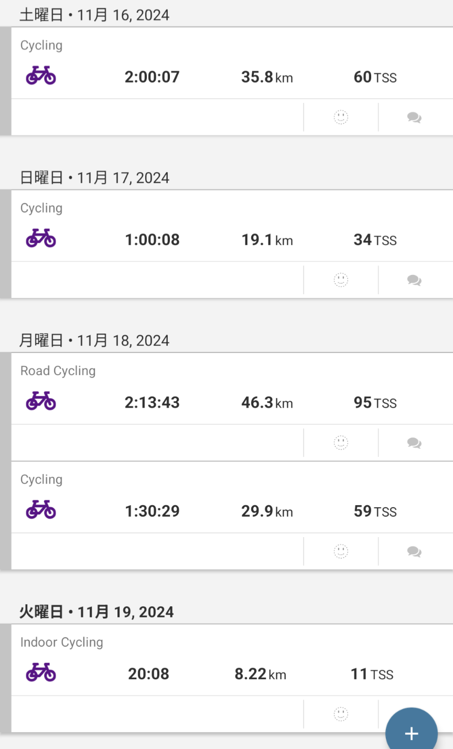Tap the bike icon for November 16 ride
The image size is (453, 749).
41,76
